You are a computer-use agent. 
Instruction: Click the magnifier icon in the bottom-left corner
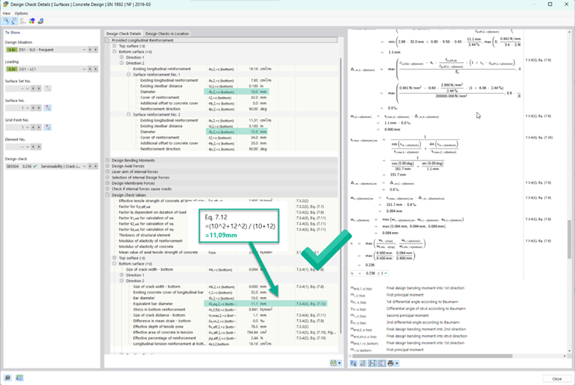pos(8,377)
